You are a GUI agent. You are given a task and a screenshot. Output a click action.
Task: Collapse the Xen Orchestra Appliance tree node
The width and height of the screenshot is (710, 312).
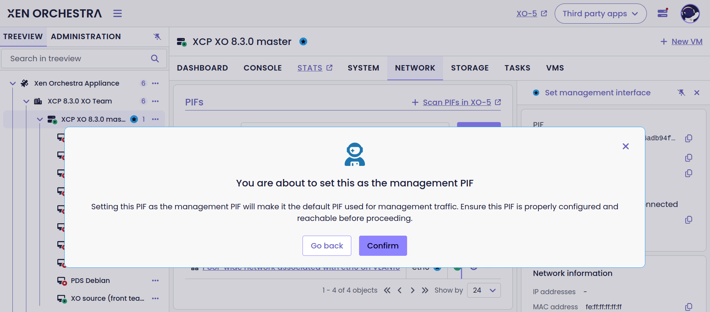tap(13, 83)
